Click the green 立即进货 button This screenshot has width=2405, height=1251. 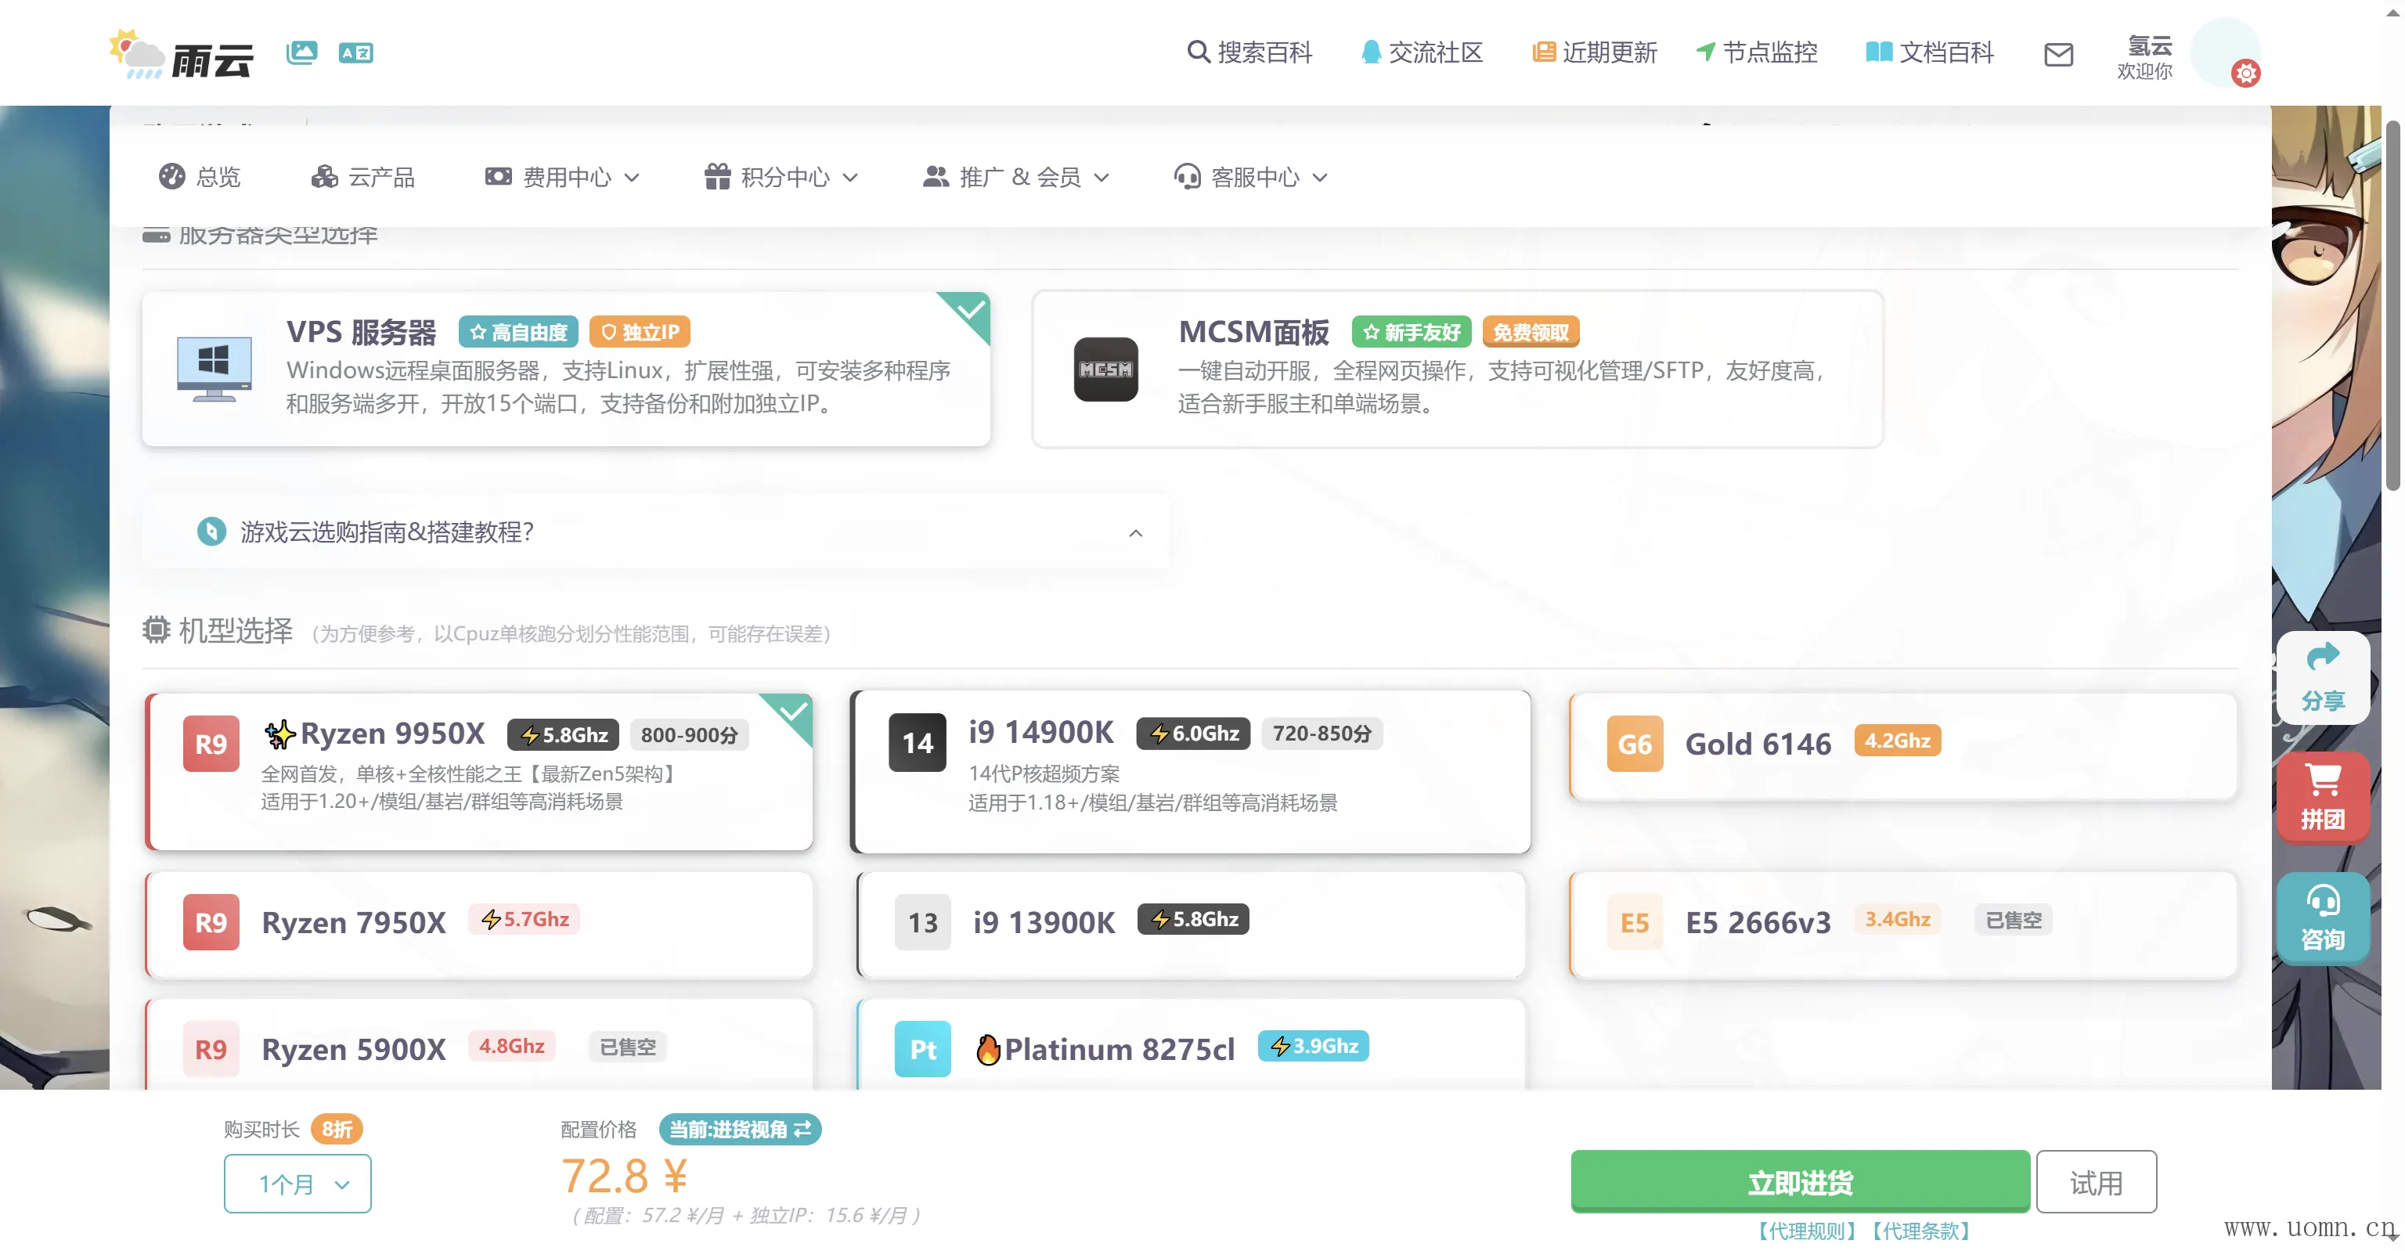(1799, 1182)
